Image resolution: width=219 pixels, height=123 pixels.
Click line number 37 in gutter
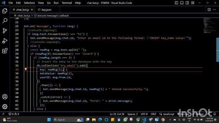(17, 85)
